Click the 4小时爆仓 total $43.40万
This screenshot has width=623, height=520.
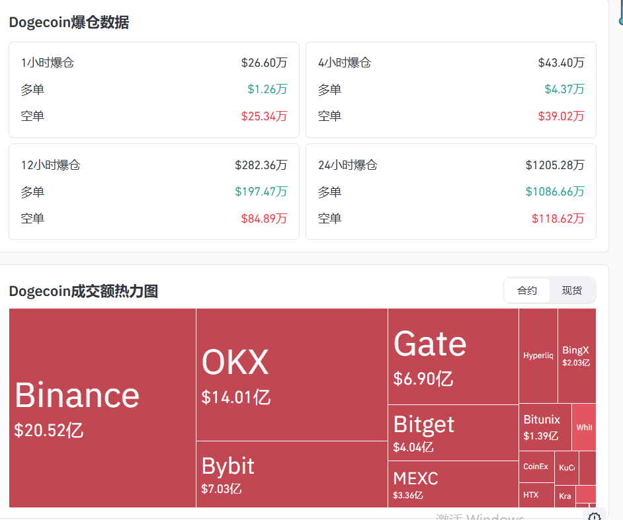click(x=561, y=63)
